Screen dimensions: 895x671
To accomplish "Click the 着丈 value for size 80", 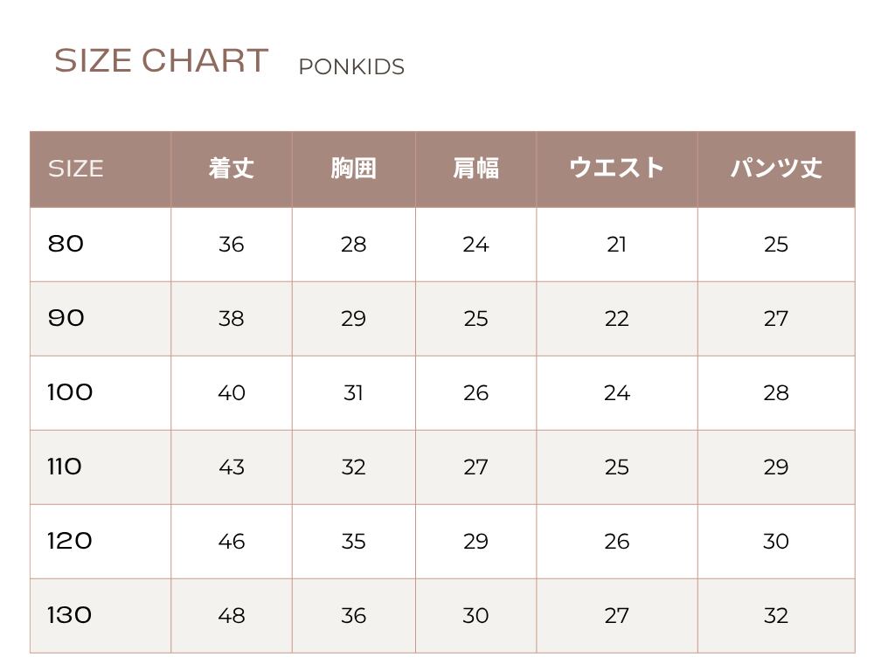I will (x=232, y=245).
